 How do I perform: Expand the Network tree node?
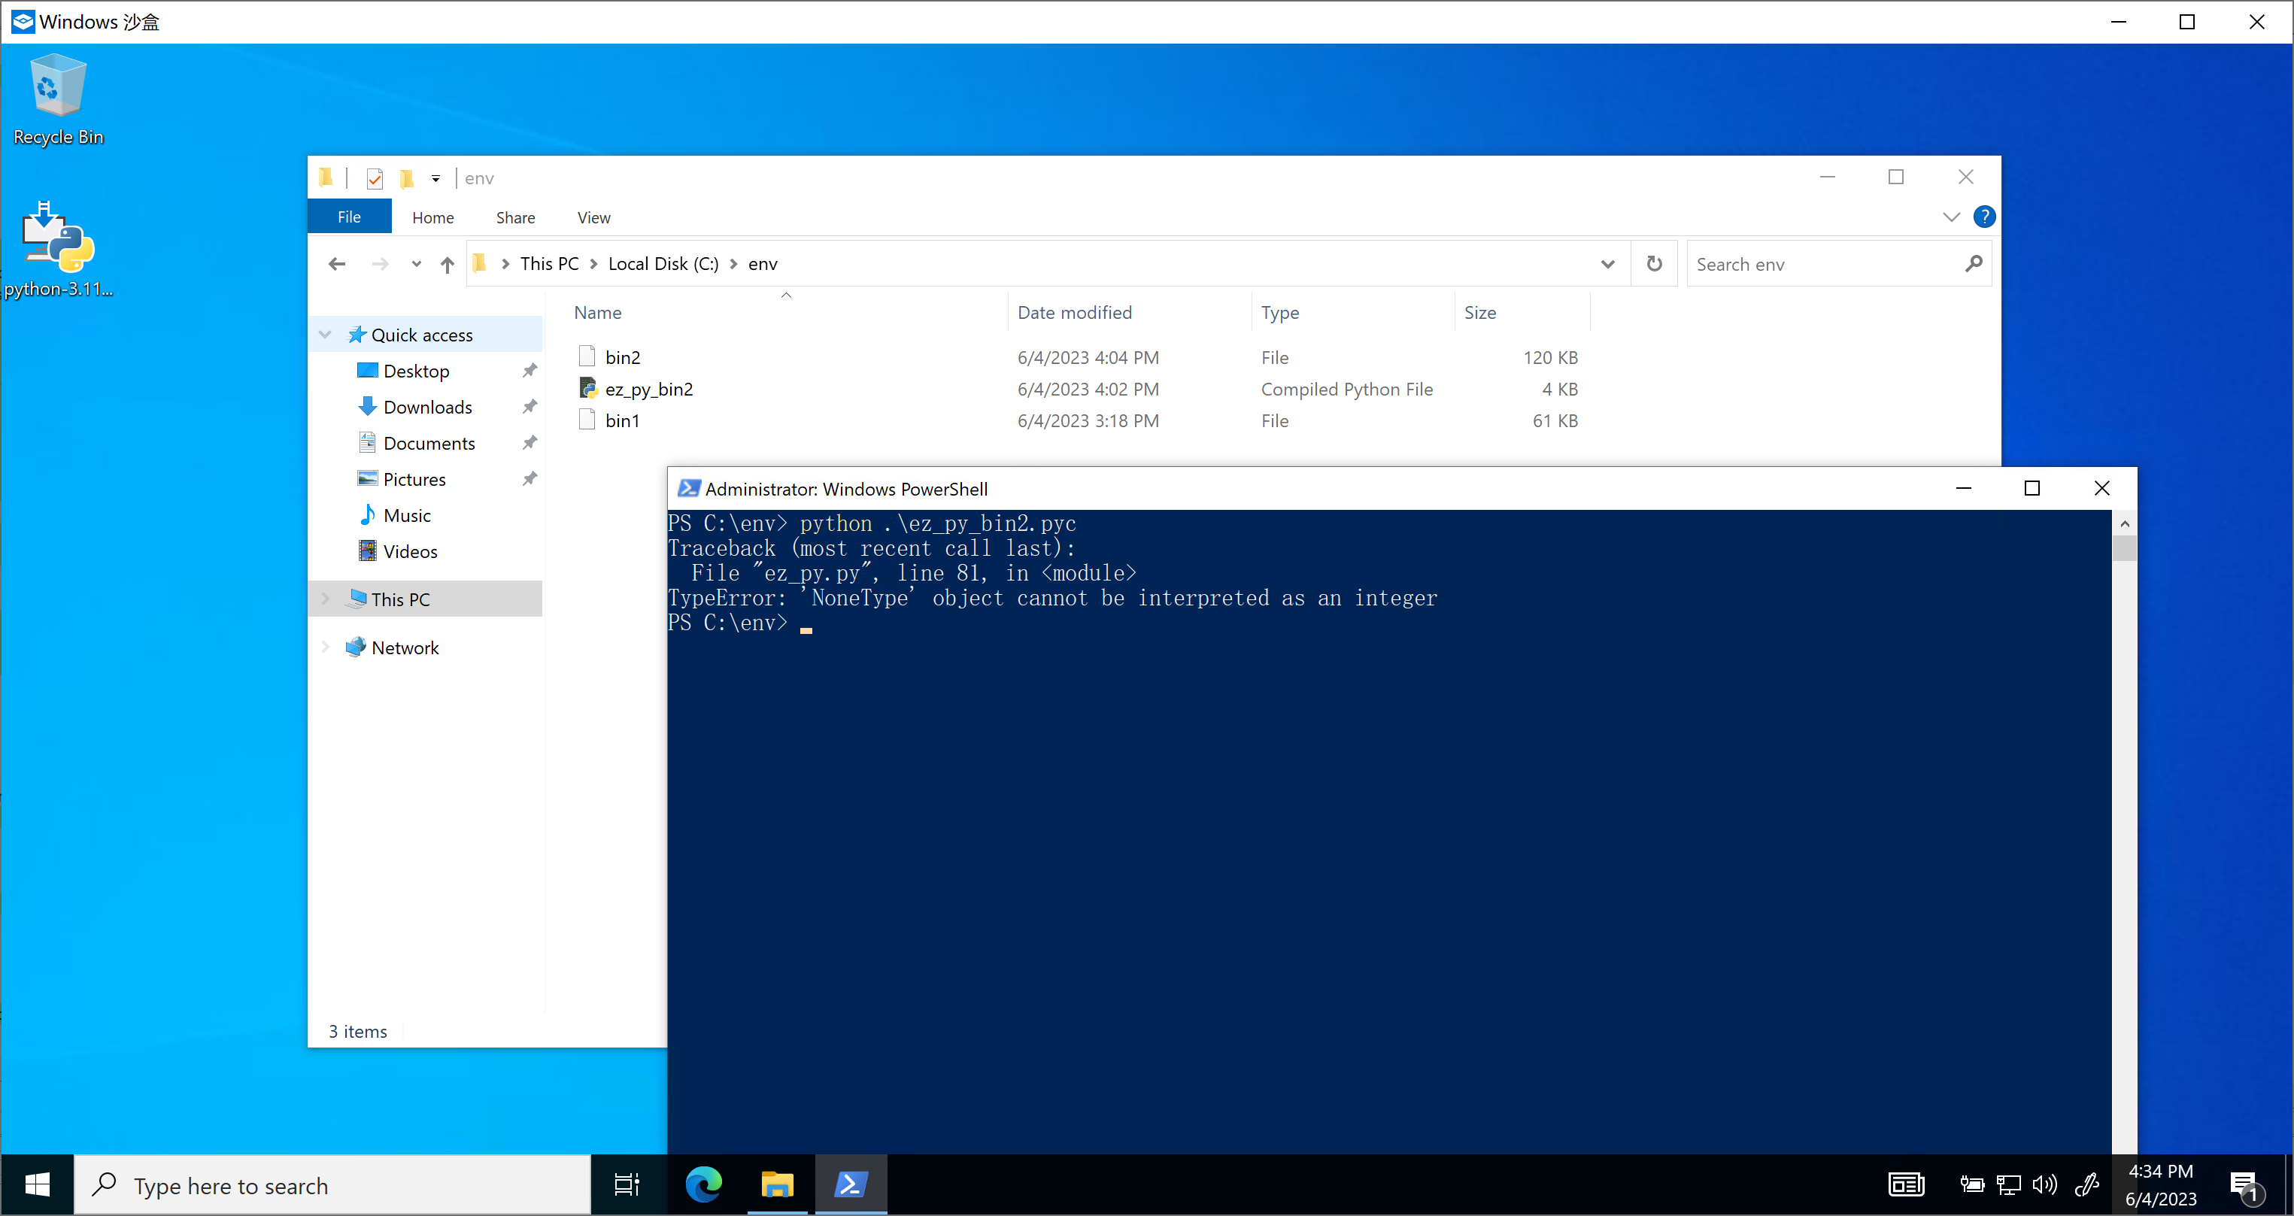(325, 647)
